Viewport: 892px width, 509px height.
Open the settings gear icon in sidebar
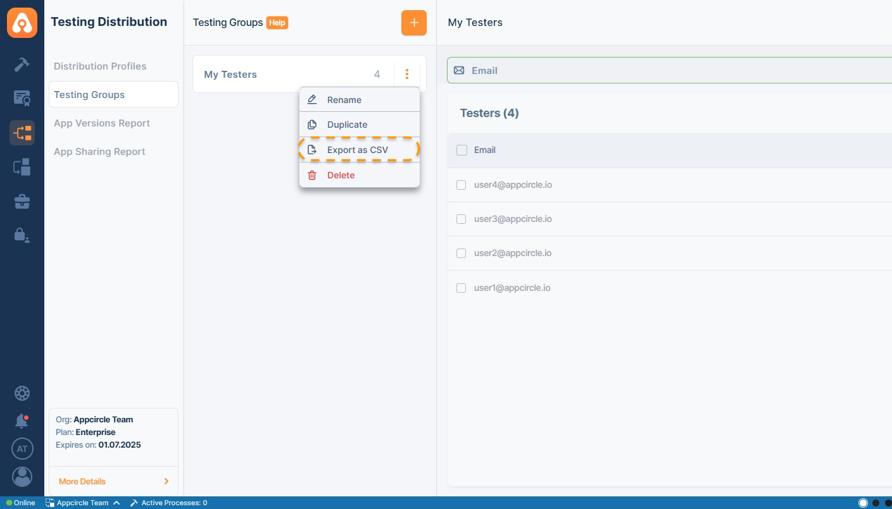(22, 393)
